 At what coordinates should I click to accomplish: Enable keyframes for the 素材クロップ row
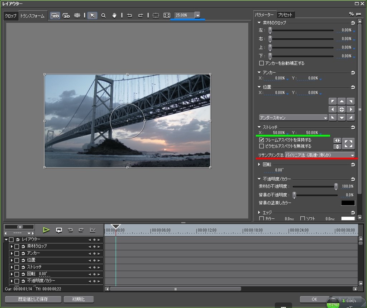tap(16, 247)
